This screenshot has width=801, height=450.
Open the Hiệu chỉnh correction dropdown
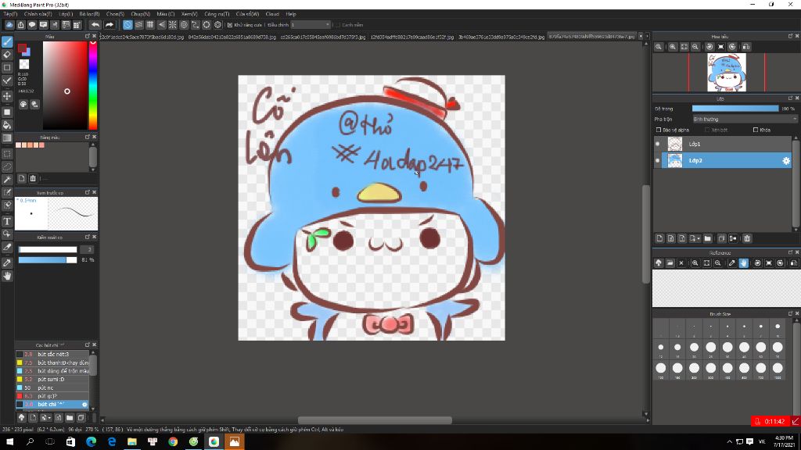pos(311,25)
